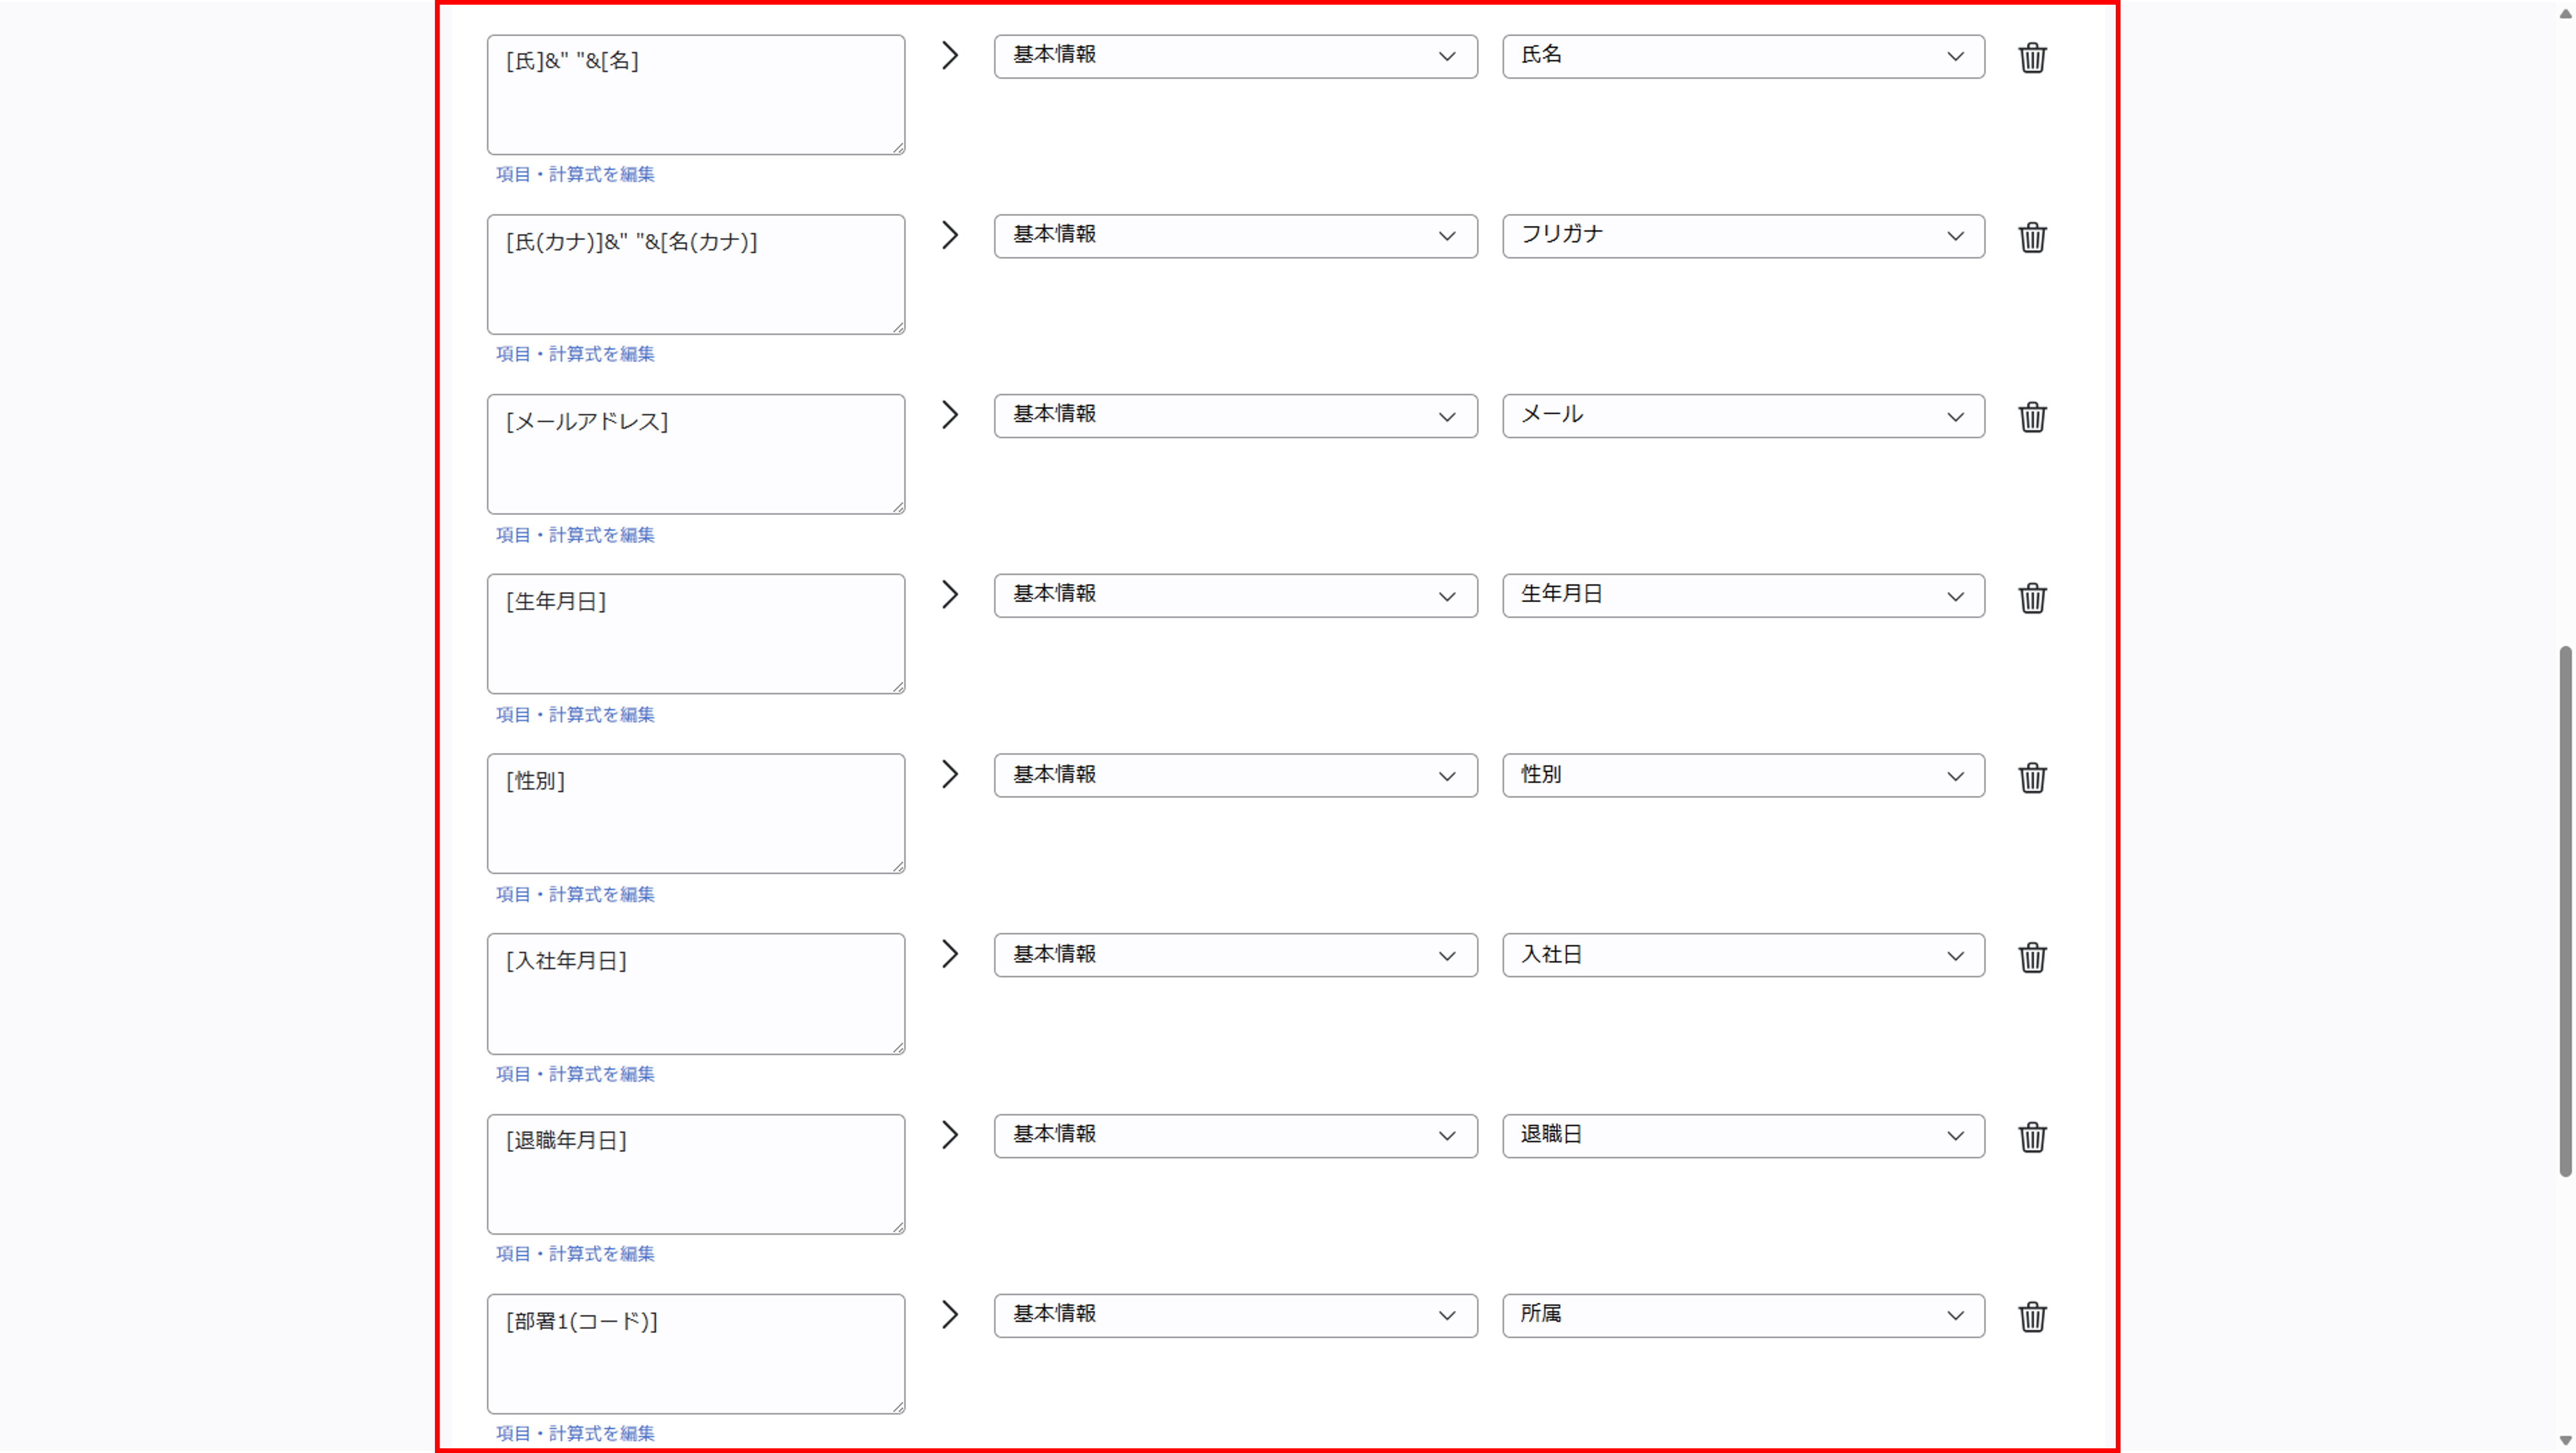Delete the 氏名 mapping row
This screenshot has width=2576, height=1453.
(2032, 58)
